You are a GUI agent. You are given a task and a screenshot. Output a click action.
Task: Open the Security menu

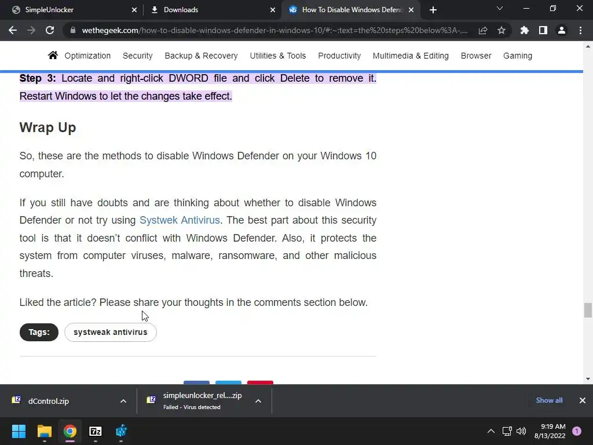click(x=138, y=56)
